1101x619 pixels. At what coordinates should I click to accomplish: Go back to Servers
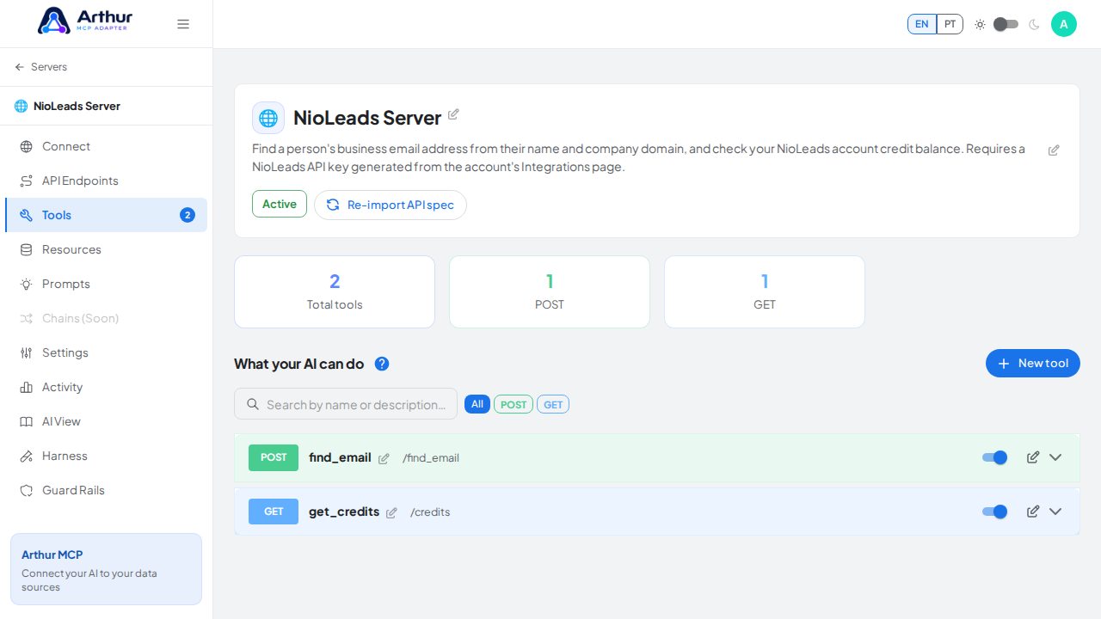pyautogui.click(x=40, y=67)
